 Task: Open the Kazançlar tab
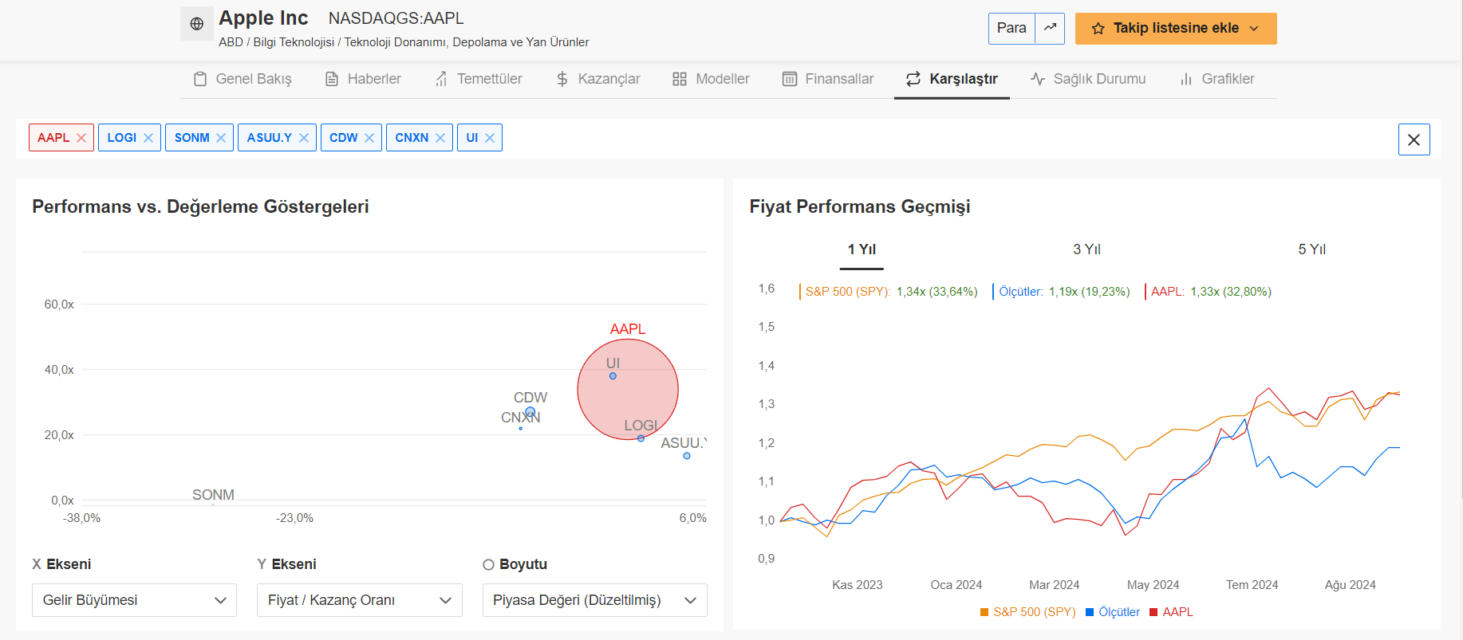[x=598, y=79]
